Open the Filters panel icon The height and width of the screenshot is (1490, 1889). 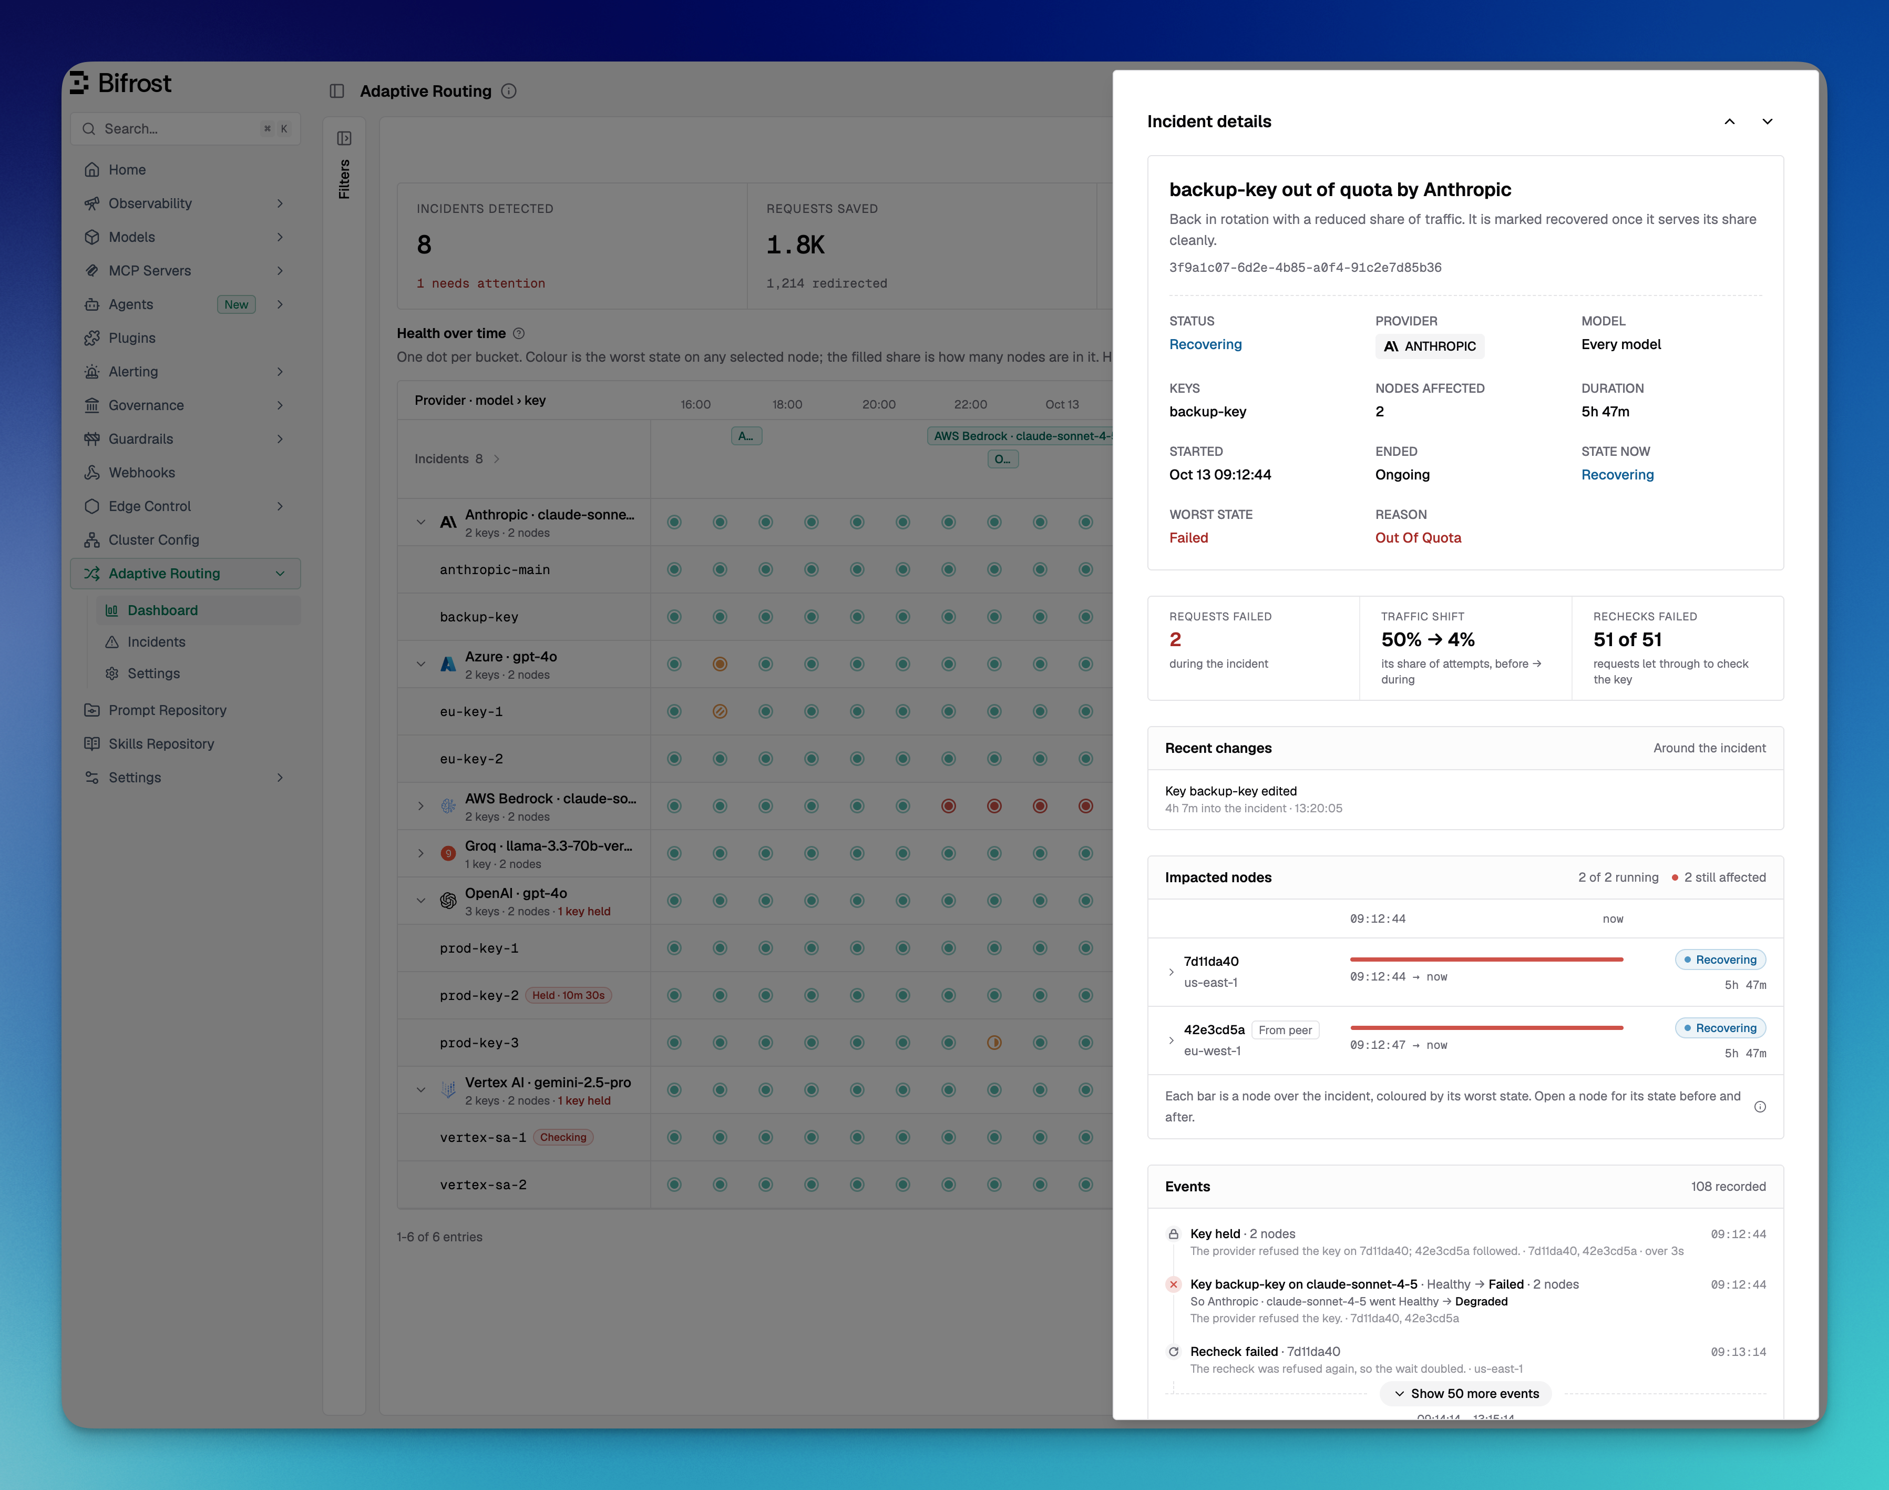pyautogui.click(x=344, y=138)
